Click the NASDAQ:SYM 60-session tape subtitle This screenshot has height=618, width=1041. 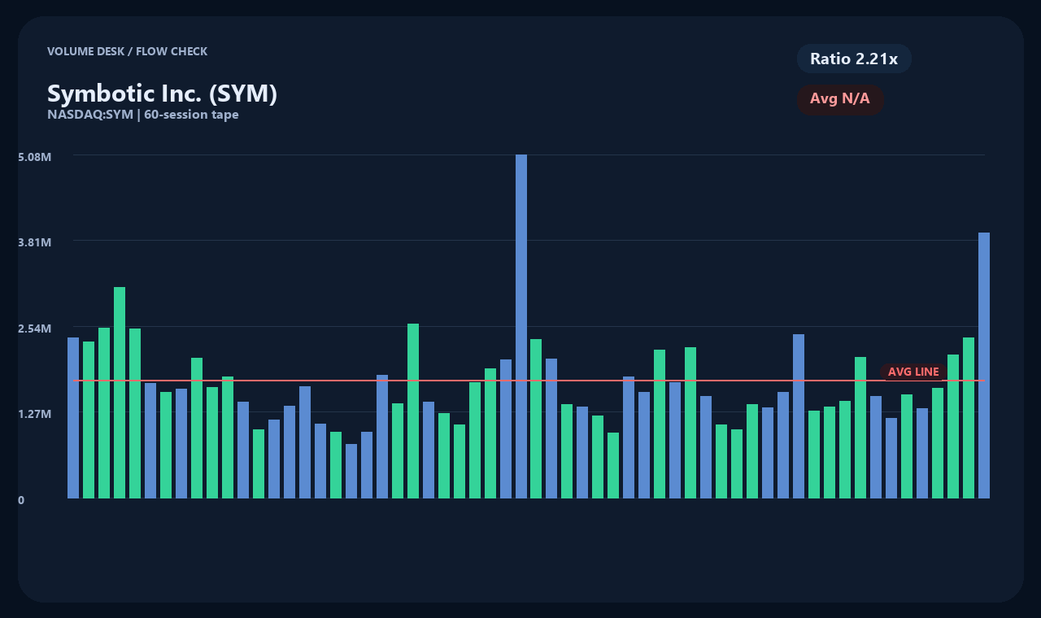point(143,115)
